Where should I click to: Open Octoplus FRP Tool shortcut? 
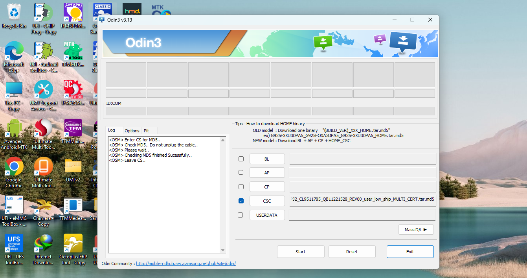[73, 244]
